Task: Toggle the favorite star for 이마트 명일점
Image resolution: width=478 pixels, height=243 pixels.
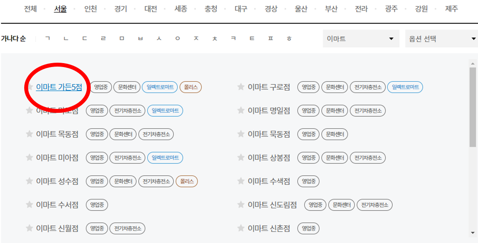Action: coord(241,110)
